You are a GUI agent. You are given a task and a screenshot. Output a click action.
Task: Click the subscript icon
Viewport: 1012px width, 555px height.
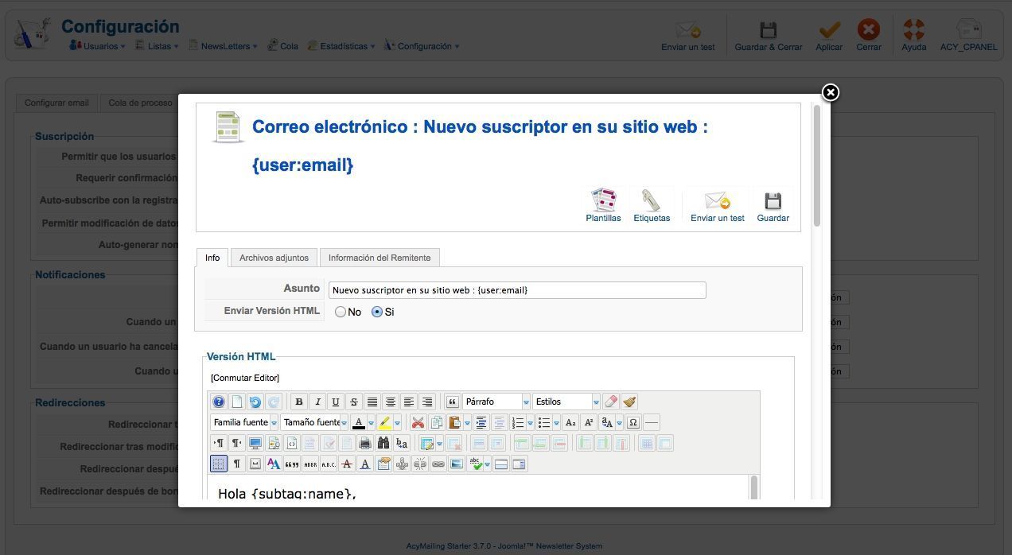point(570,422)
